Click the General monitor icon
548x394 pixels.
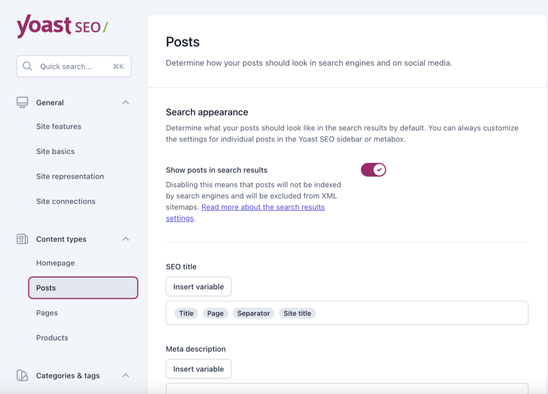22,102
